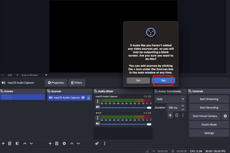Image resolution: width=230 pixels, height=153 pixels.
Task: Increase transition duration with up arrow
Action: (x=183, y=106)
